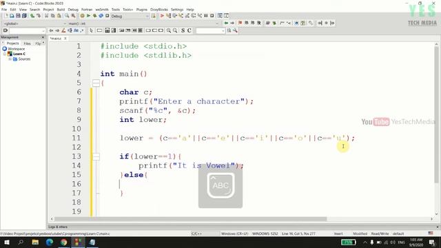Show more Management tabs with right arrow
The width and height of the screenshot is (441, 248).
click(43, 43)
